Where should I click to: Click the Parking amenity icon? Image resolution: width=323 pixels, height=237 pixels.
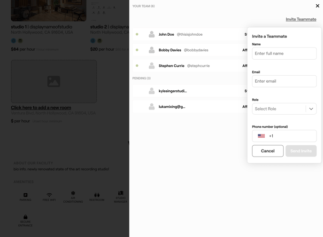25,195
